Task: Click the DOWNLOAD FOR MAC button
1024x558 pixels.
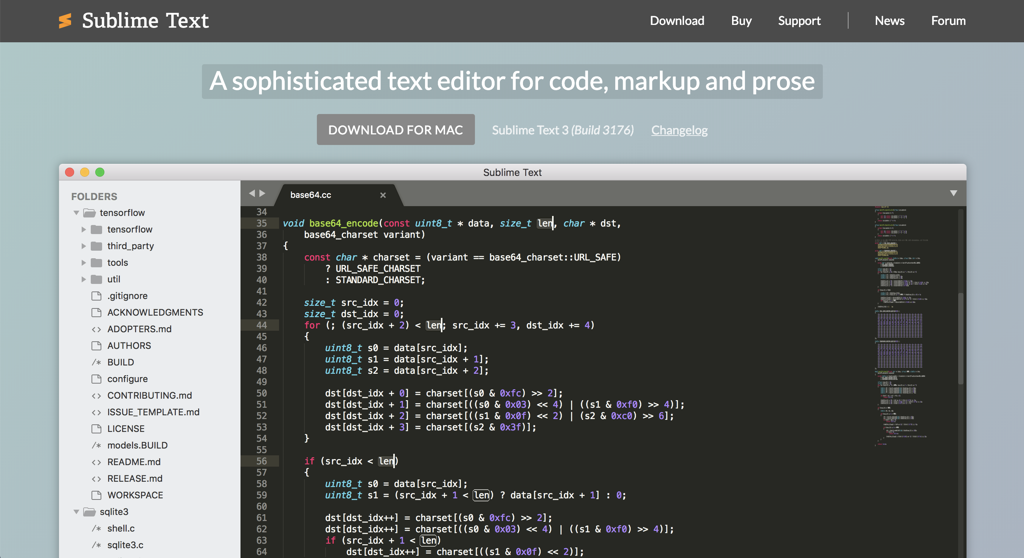Action: pyautogui.click(x=396, y=130)
